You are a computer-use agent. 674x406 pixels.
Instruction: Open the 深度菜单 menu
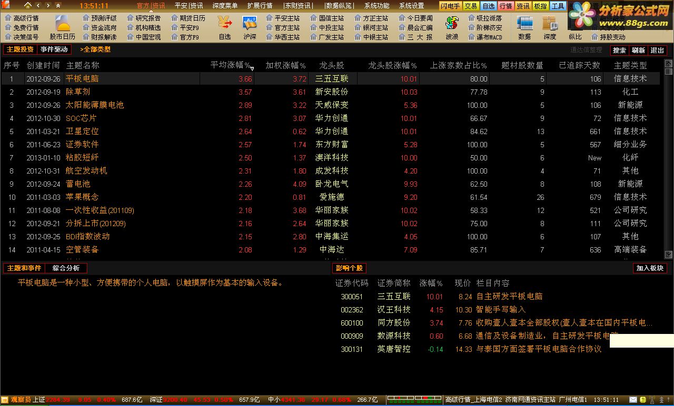coord(225,6)
